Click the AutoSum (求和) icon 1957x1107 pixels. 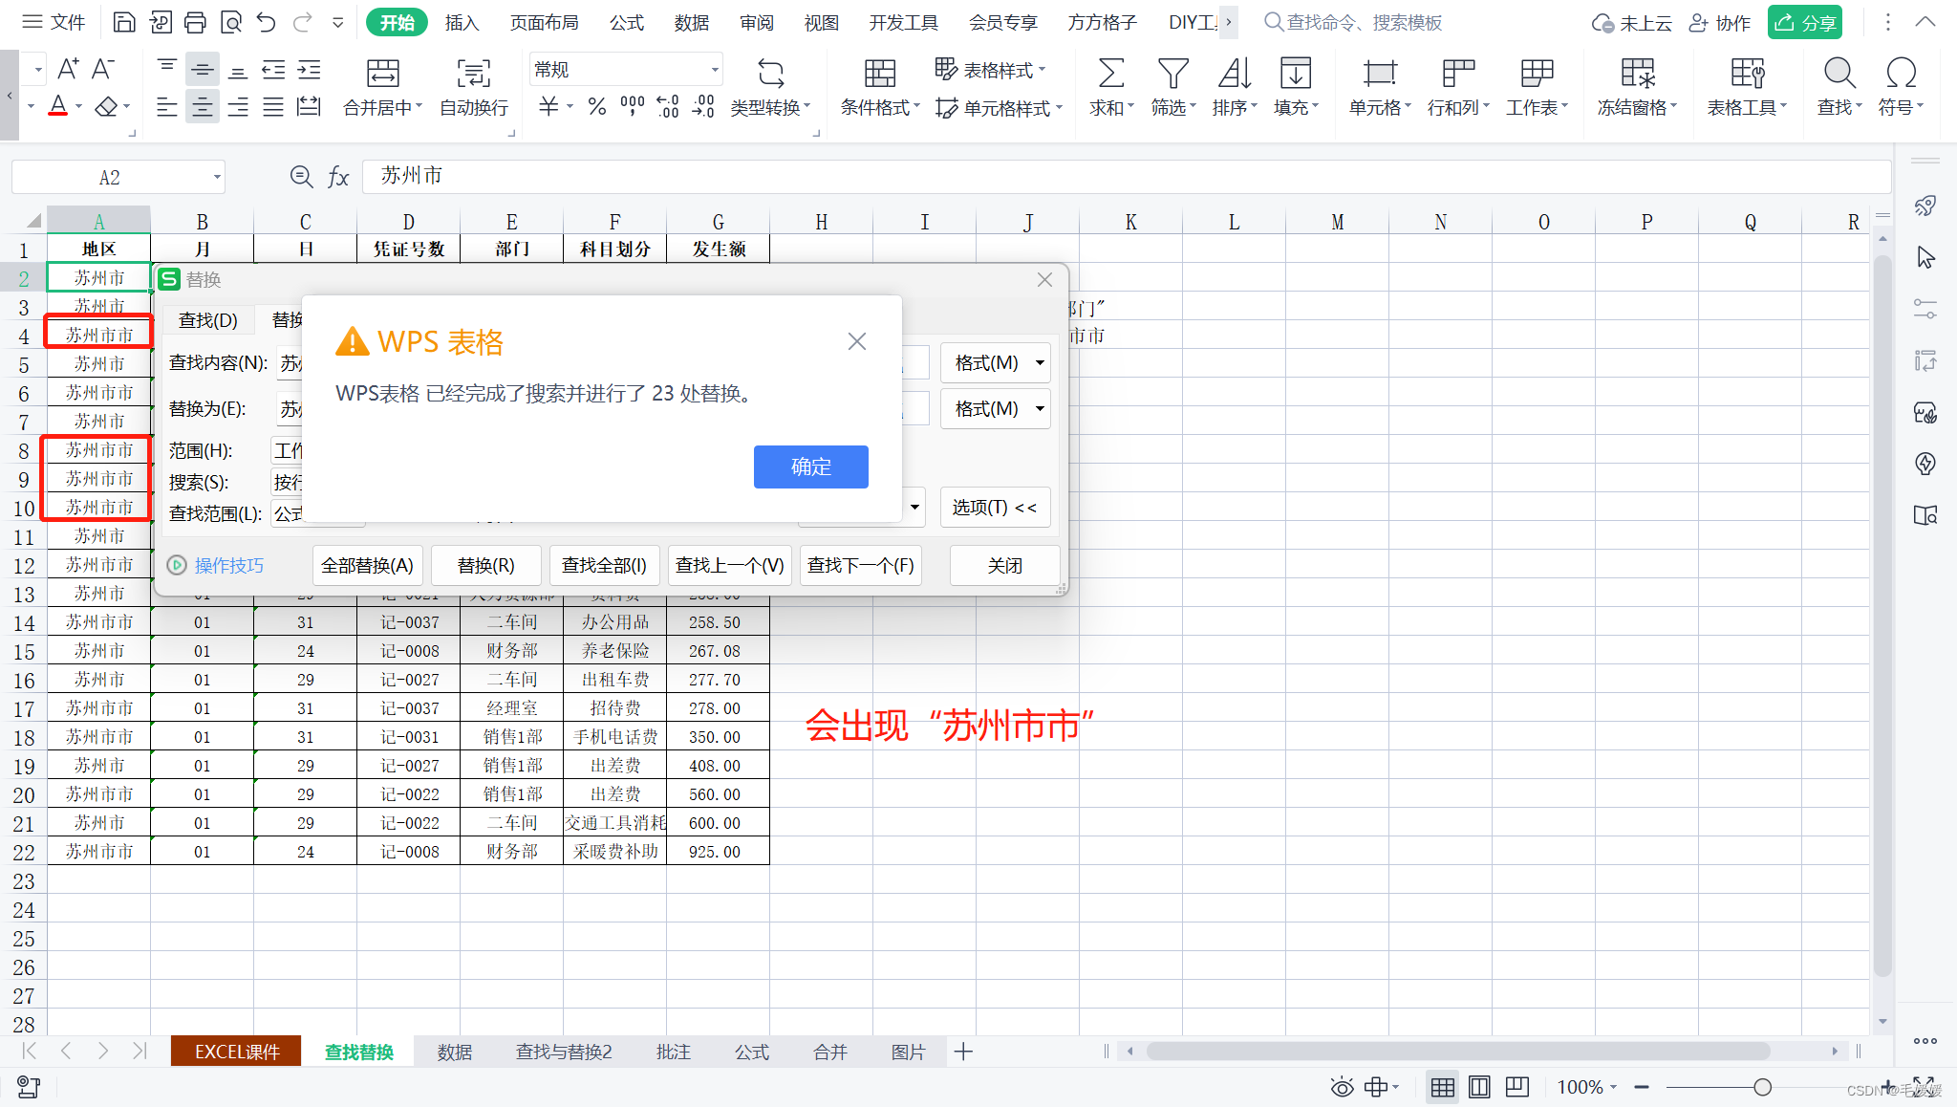click(x=1110, y=74)
